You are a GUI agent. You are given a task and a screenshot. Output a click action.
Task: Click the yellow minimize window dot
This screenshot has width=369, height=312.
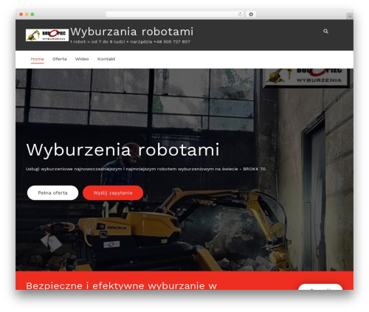click(27, 14)
